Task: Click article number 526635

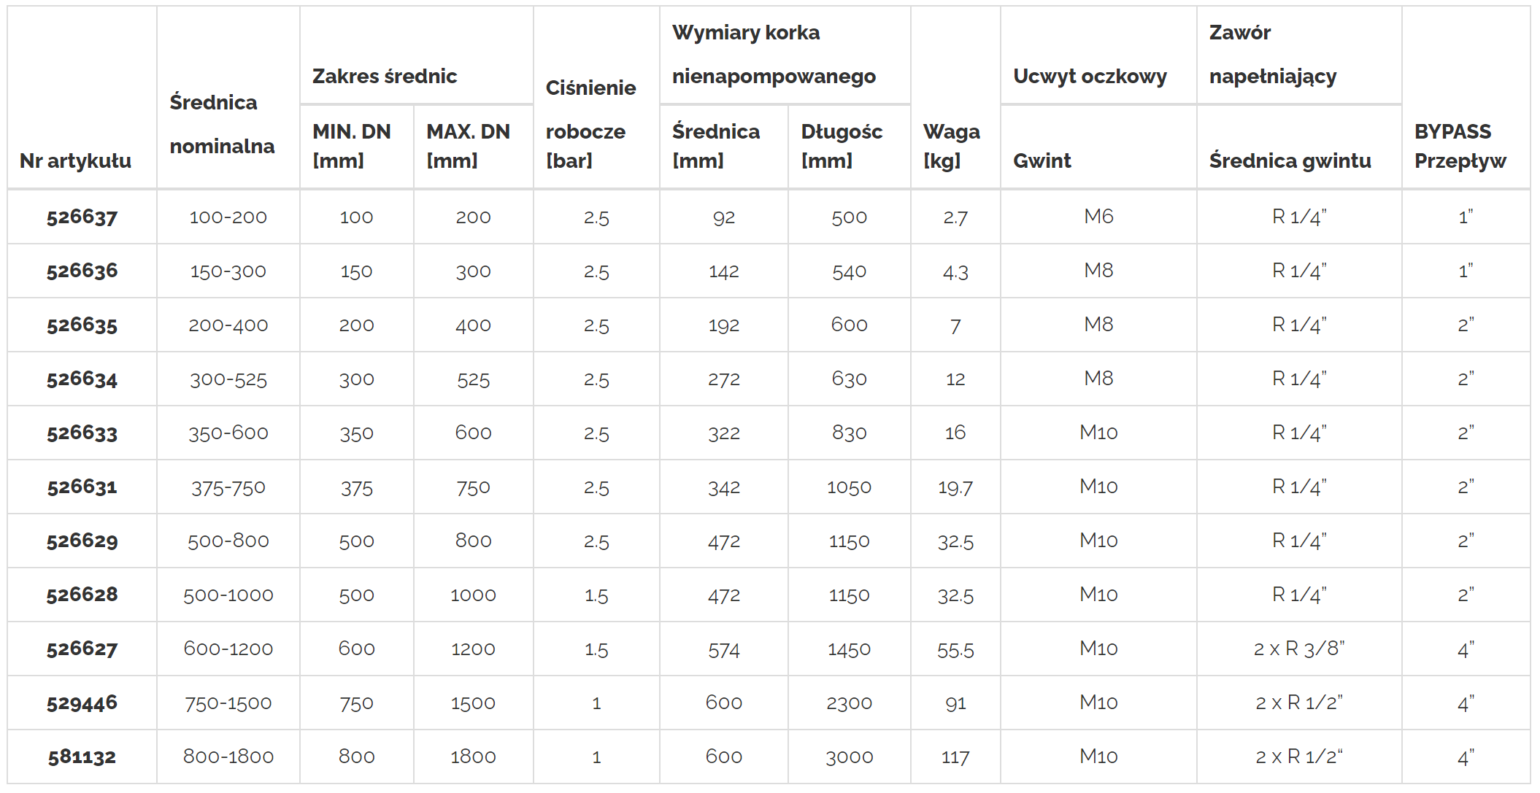Action: [x=82, y=325]
